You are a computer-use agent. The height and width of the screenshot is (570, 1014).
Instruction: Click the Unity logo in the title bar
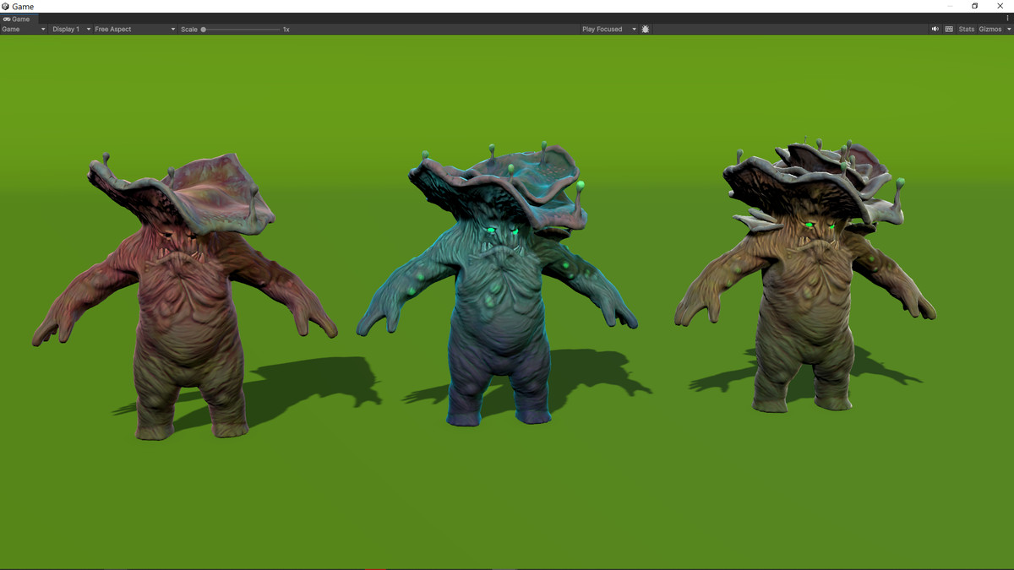coord(6,6)
